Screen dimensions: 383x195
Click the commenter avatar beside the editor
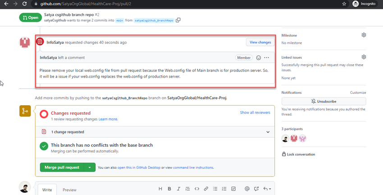point(25,187)
